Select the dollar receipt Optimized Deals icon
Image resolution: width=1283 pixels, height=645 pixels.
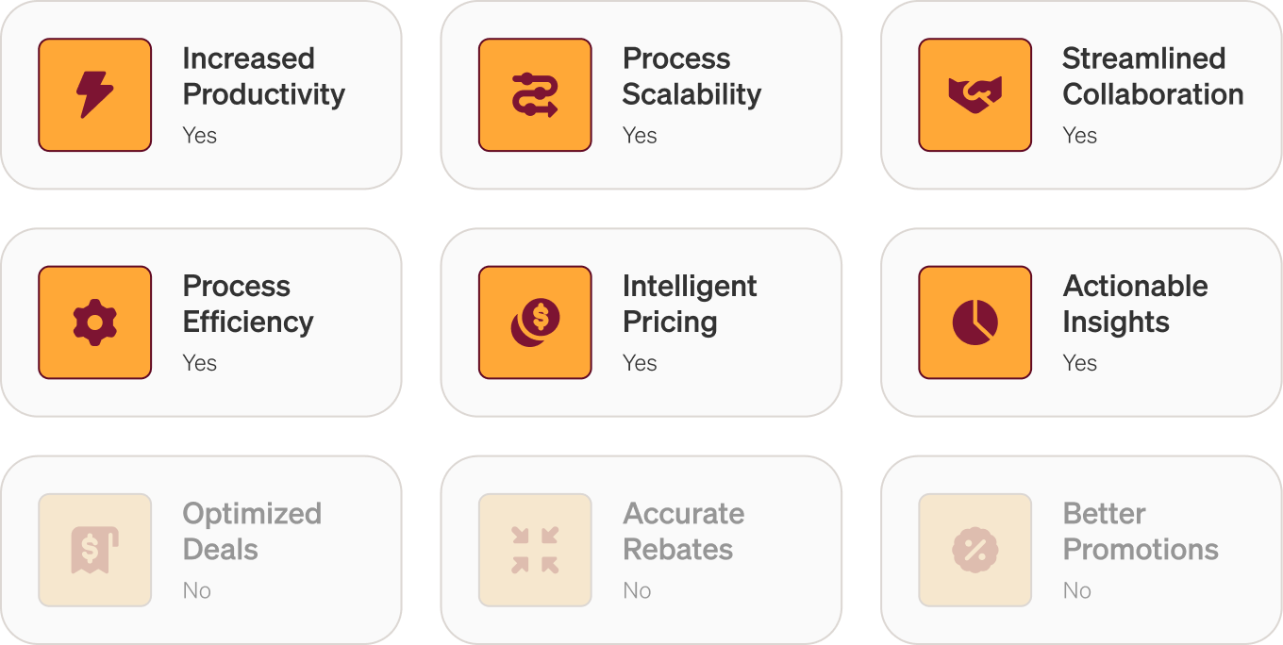(x=93, y=551)
